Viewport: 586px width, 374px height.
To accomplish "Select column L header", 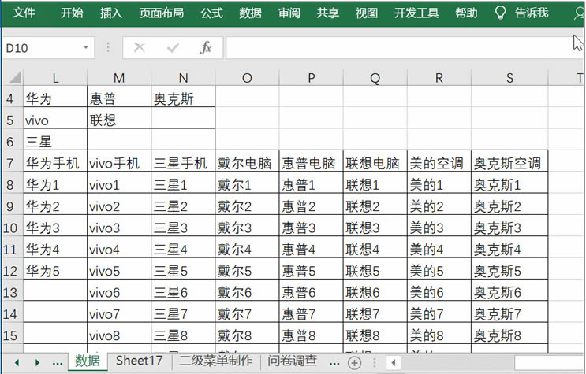I will [55, 78].
